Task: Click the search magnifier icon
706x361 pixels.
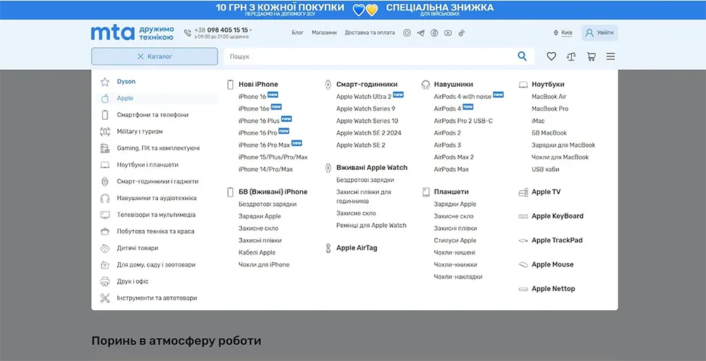Action: (x=522, y=56)
